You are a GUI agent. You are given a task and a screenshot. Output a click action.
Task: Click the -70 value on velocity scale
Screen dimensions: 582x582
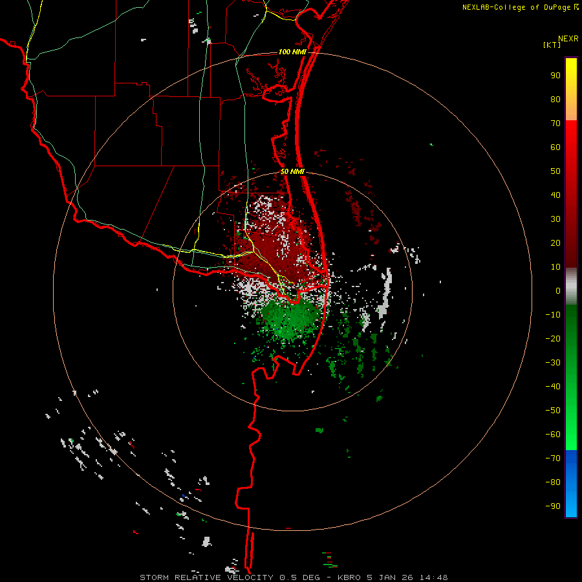(553, 458)
